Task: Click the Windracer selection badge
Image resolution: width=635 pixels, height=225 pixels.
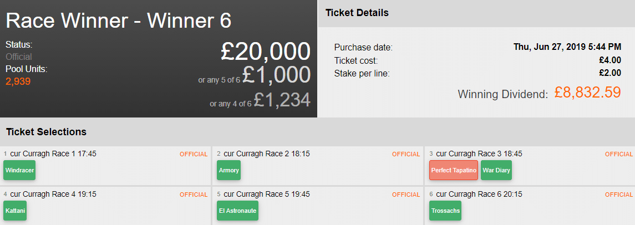Action: pos(19,171)
